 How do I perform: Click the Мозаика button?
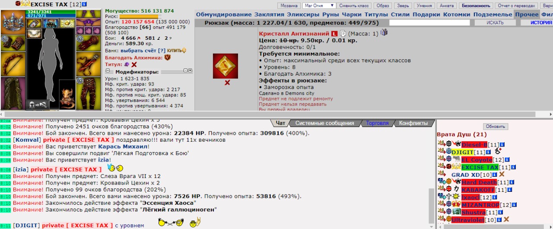289,6
